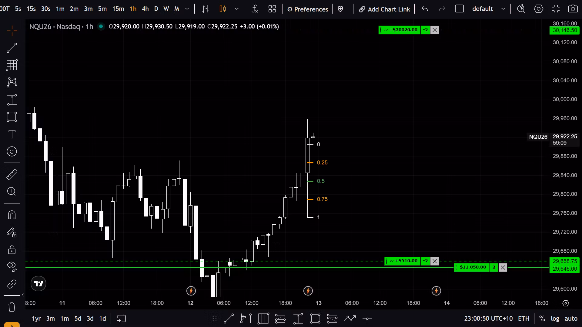Hide all drawings with eye icon
582x327 pixels.
(12, 266)
